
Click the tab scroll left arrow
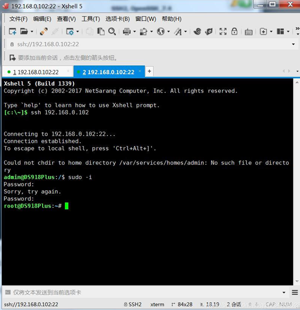284,71
